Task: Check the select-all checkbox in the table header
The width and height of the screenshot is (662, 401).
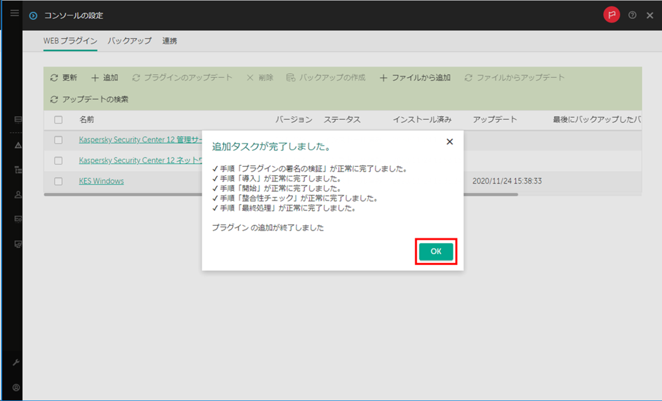Action: (58, 120)
